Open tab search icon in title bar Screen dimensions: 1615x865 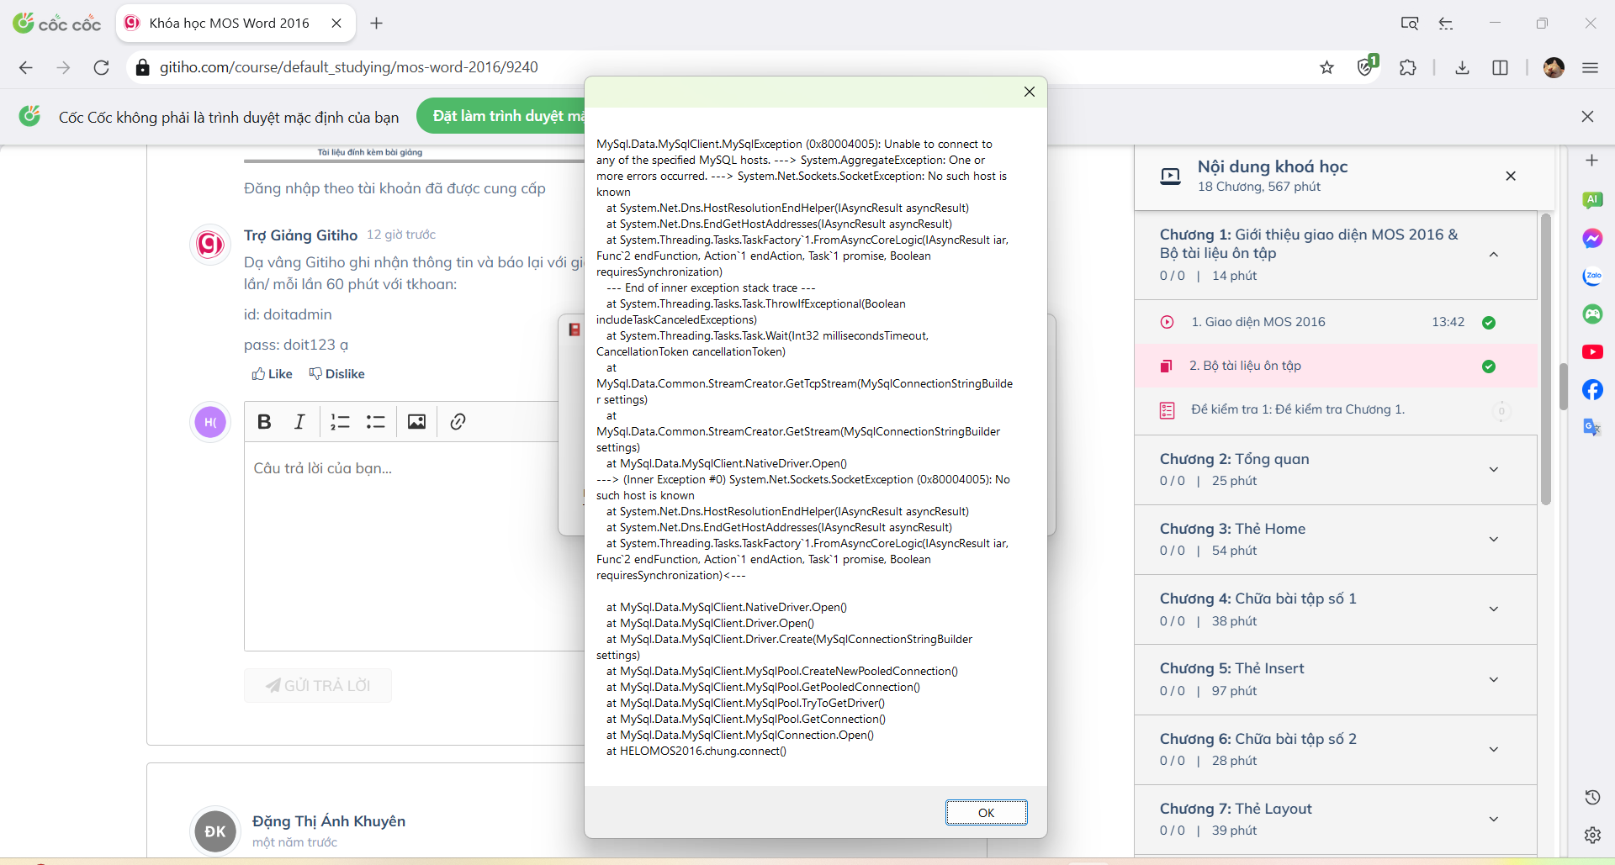(1410, 24)
